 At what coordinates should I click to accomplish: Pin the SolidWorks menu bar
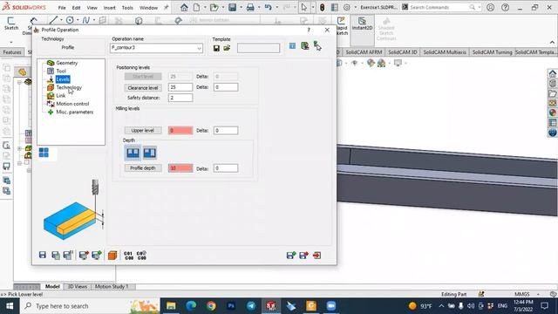click(167, 8)
